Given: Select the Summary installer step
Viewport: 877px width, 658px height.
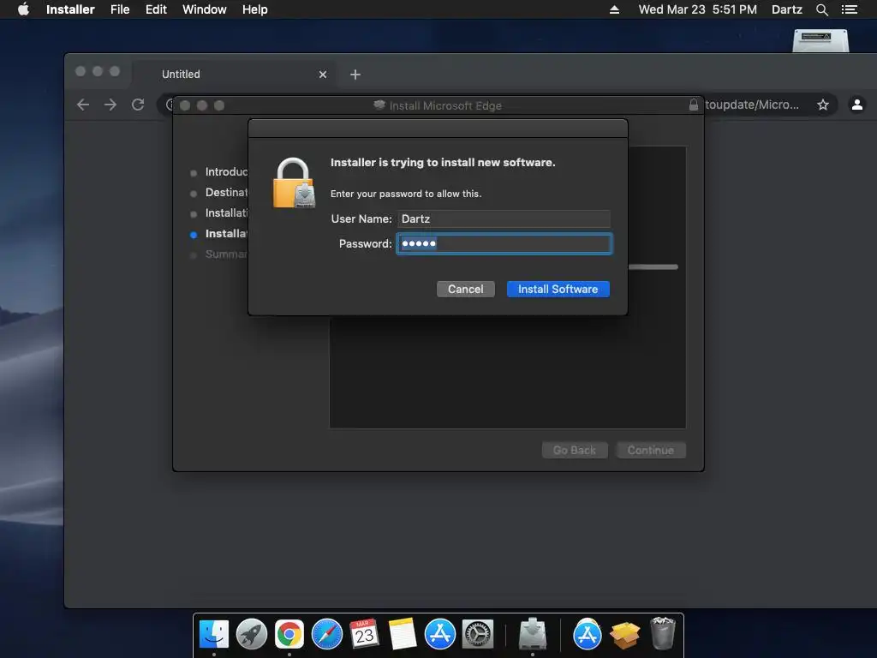Looking at the screenshot, I should pyautogui.click(x=226, y=254).
